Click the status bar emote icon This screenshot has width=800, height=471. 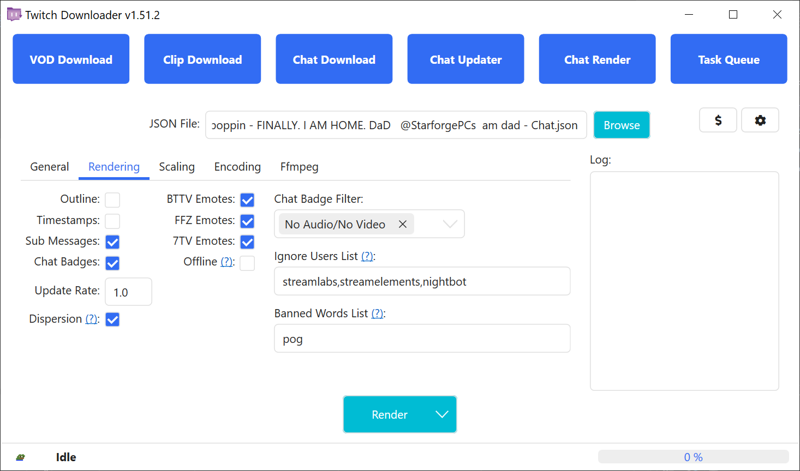[21, 457]
